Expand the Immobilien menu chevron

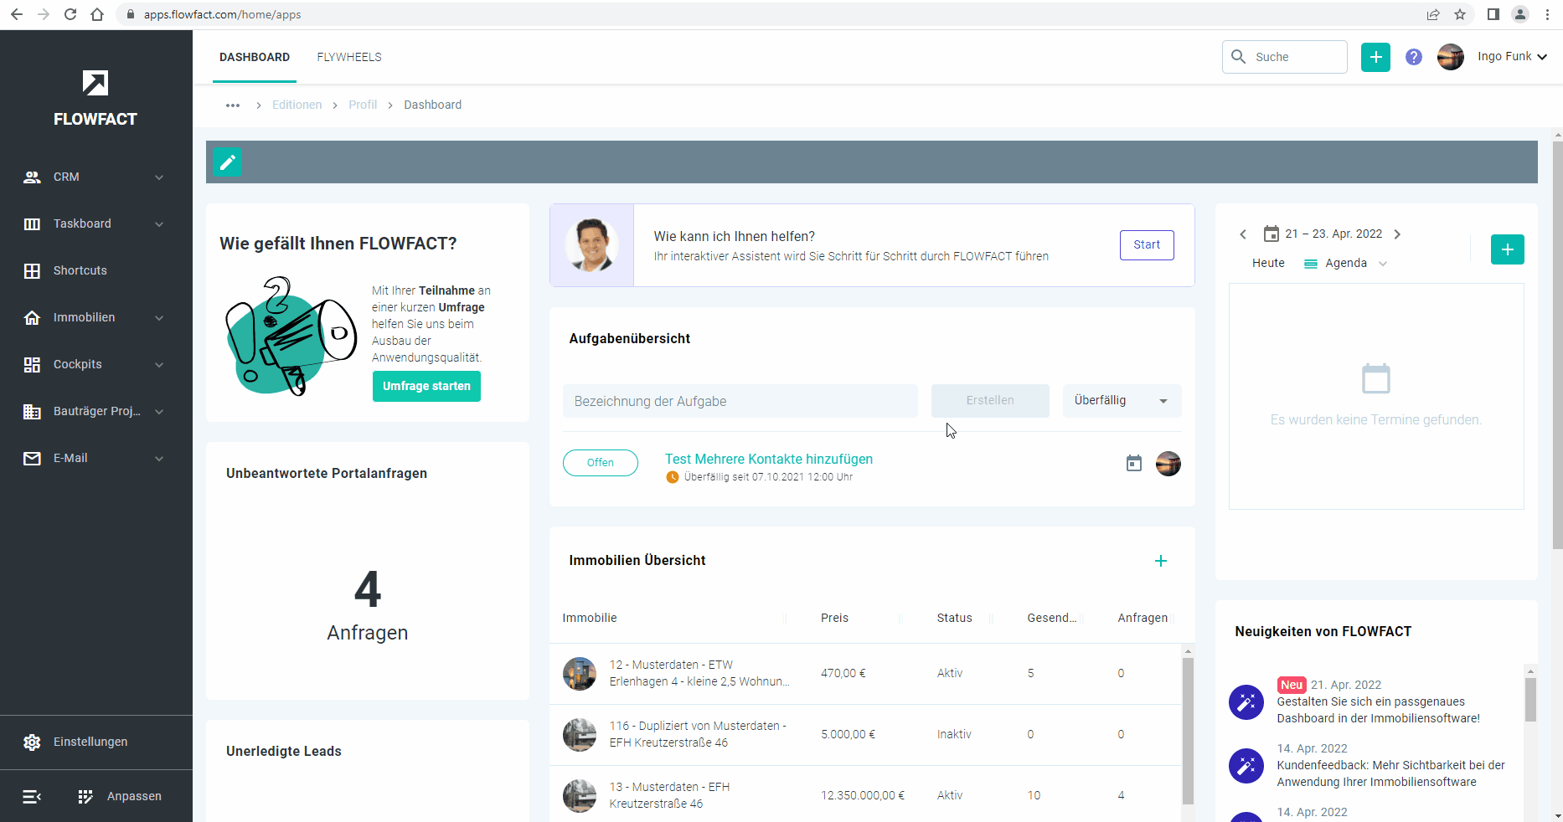tap(159, 318)
